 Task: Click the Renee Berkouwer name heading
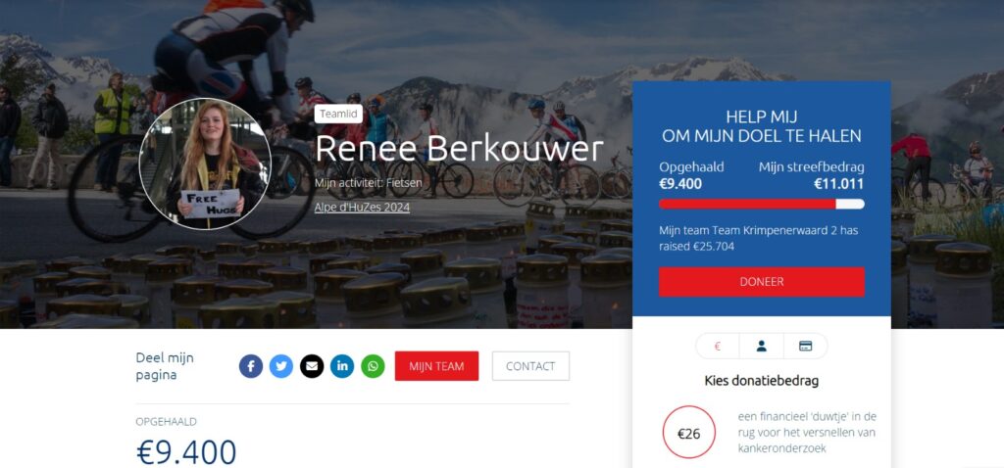(x=459, y=148)
